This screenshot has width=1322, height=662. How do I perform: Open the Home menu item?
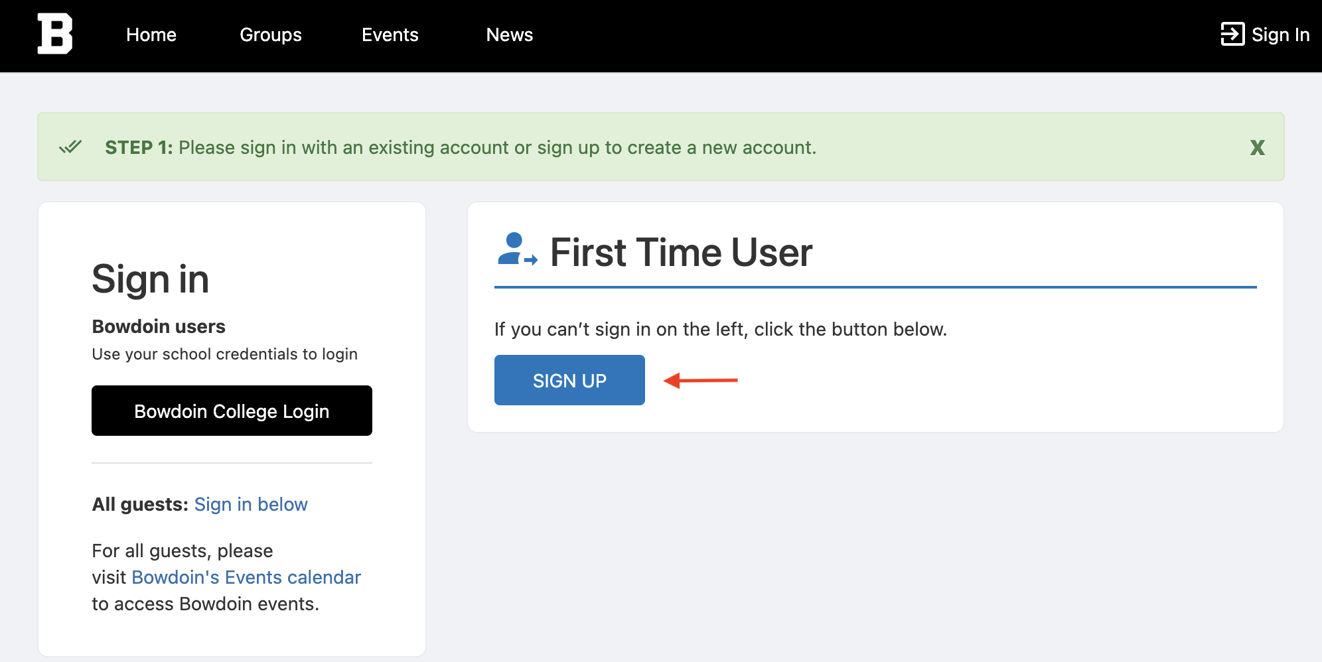[x=151, y=34]
